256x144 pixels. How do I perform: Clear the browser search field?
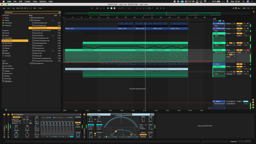[59, 12]
